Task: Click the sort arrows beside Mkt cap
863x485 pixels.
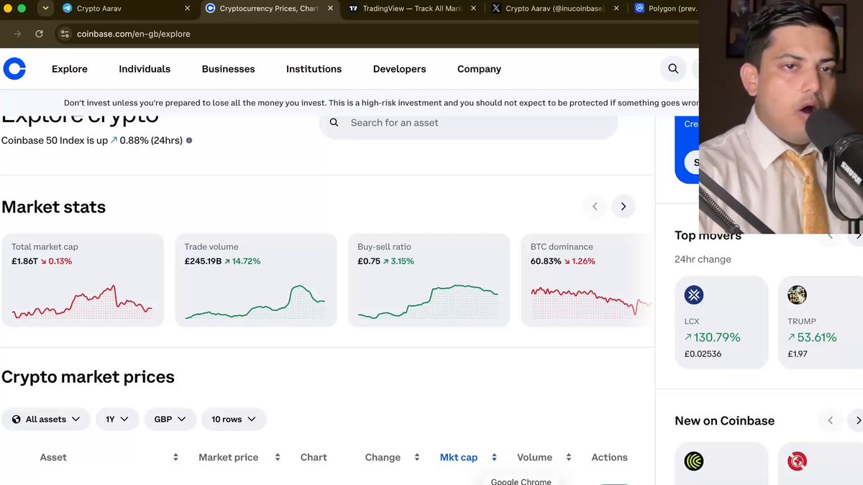Action: (494, 457)
